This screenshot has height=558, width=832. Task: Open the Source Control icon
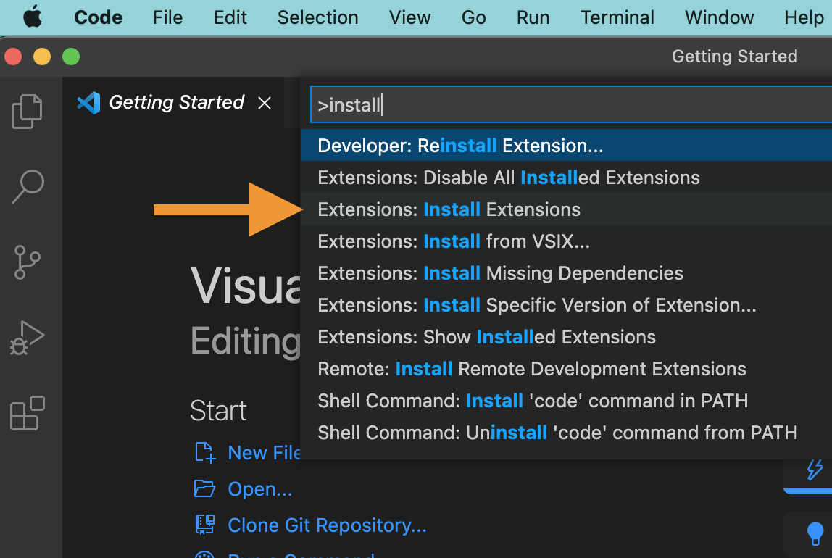[28, 262]
